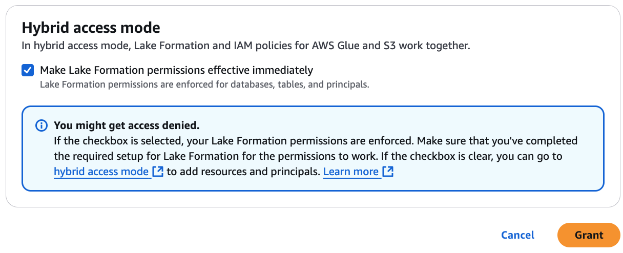Open the hybrid access mode link
This screenshot has height=253, width=623.
click(x=101, y=172)
